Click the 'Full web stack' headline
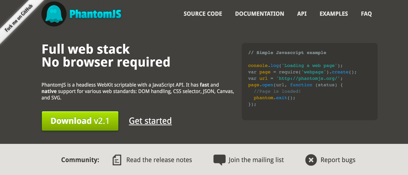The image size is (408, 175). tap(86, 49)
